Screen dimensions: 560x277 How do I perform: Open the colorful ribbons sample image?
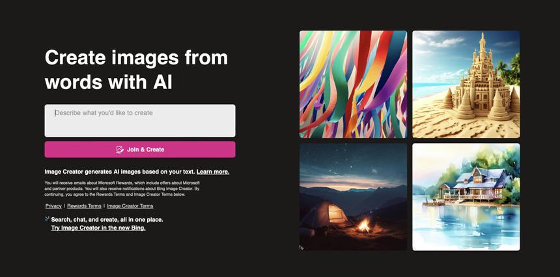tap(353, 84)
